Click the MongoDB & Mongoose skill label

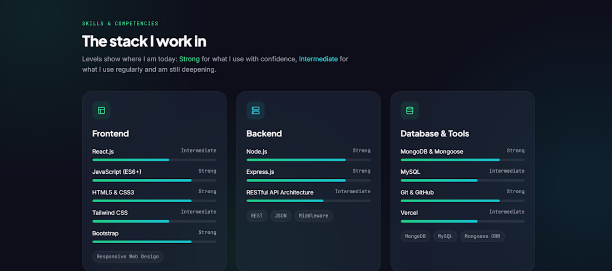432,152
